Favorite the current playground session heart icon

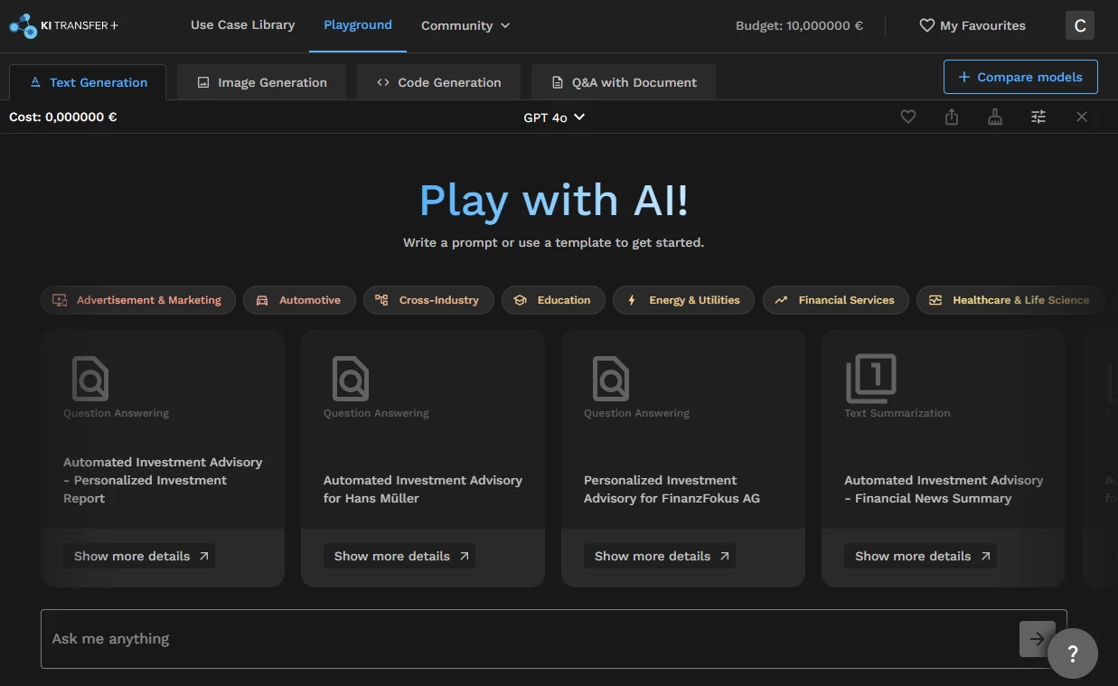(907, 117)
